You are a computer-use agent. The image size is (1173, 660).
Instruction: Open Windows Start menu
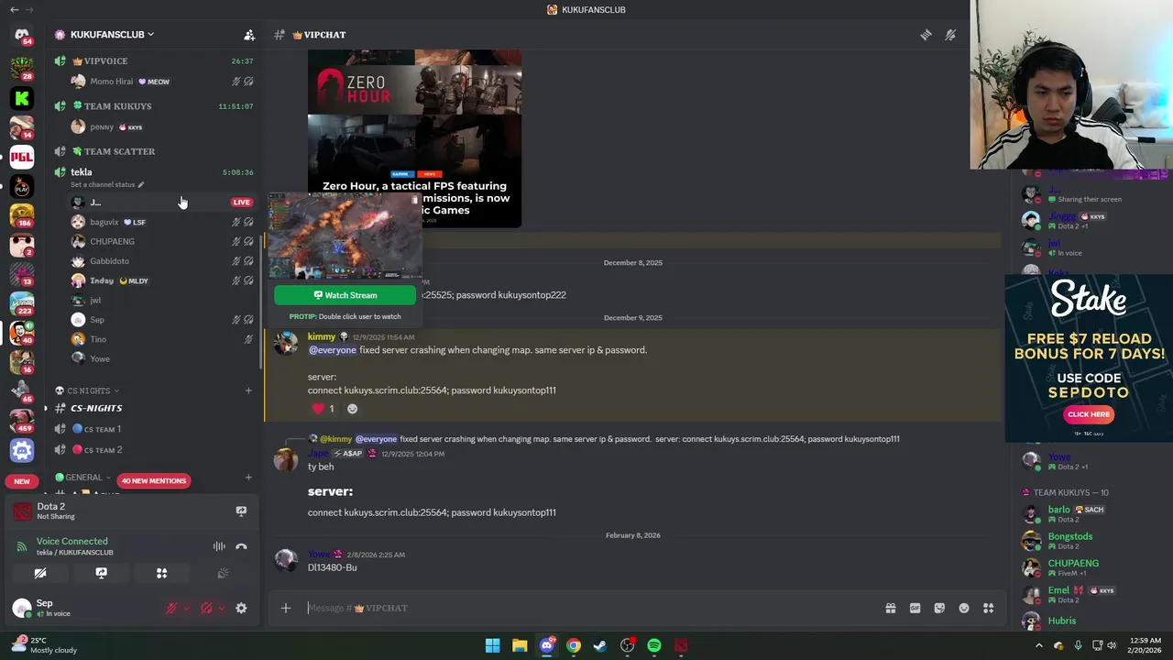pyautogui.click(x=492, y=645)
